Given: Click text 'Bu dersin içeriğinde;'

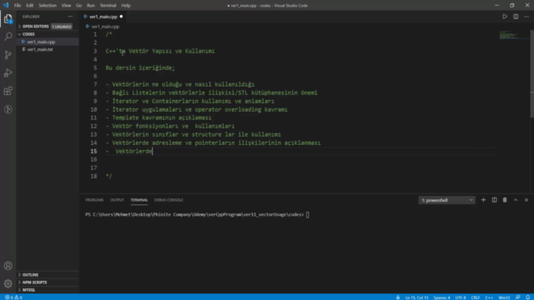Looking at the screenshot, I should pos(140,67).
